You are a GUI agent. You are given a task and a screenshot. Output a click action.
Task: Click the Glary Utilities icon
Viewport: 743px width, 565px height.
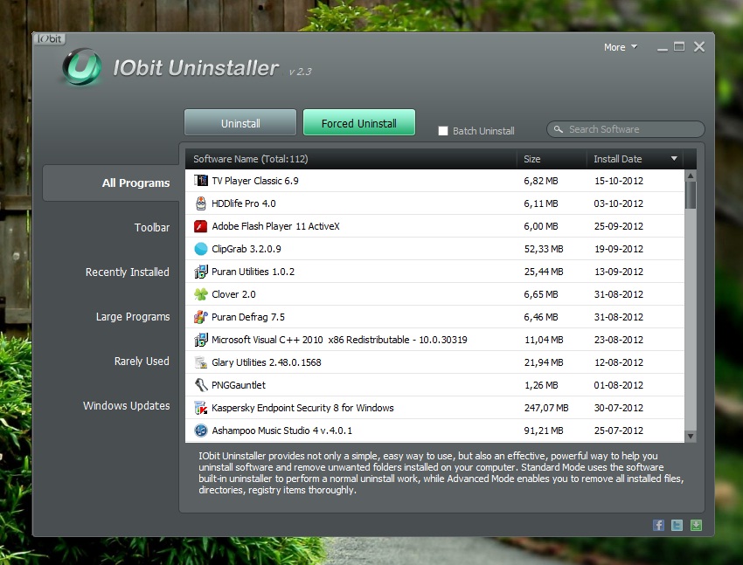pos(201,362)
